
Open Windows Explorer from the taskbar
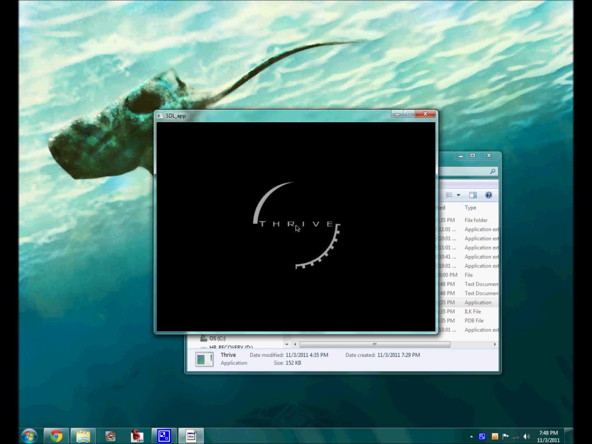click(83, 436)
